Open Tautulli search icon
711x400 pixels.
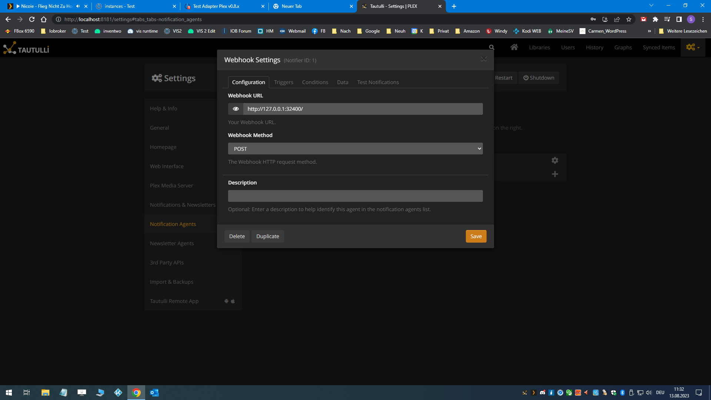click(492, 47)
